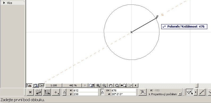Select the skewed grid icon
This screenshot has height=103, width=211.
(38, 92)
